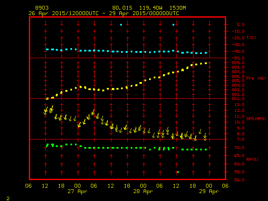
Task: Click the 809.0 pressure scale value
Action: pos(238,63)
